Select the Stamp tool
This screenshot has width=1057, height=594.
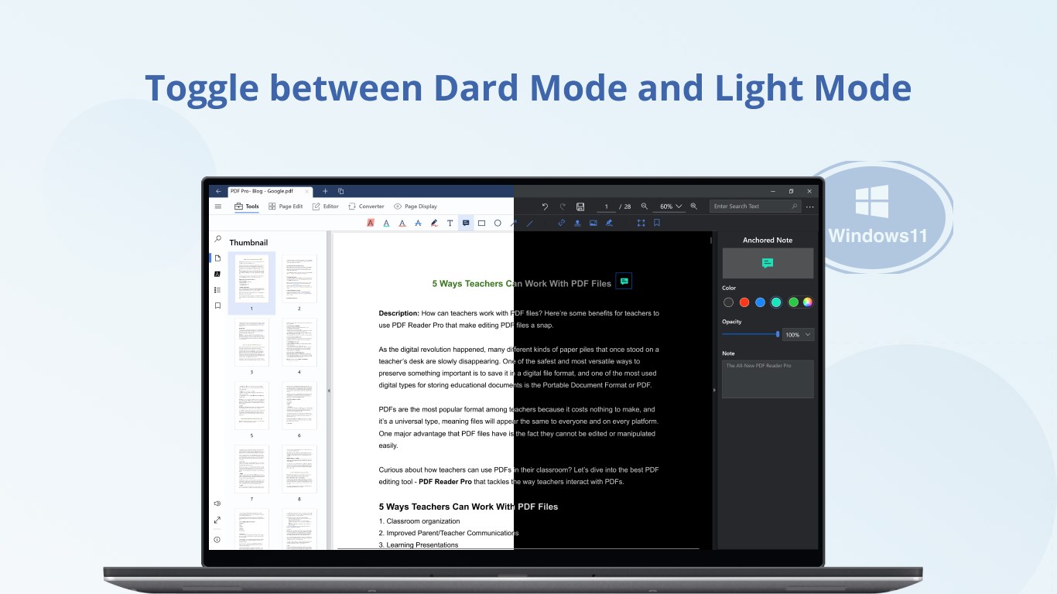tap(577, 223)
